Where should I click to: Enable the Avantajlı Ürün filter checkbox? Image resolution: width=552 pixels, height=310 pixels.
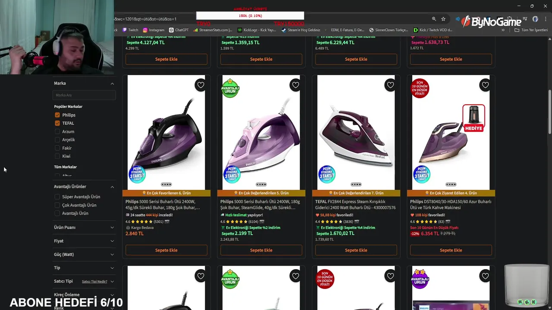click(x=57, y=213)
